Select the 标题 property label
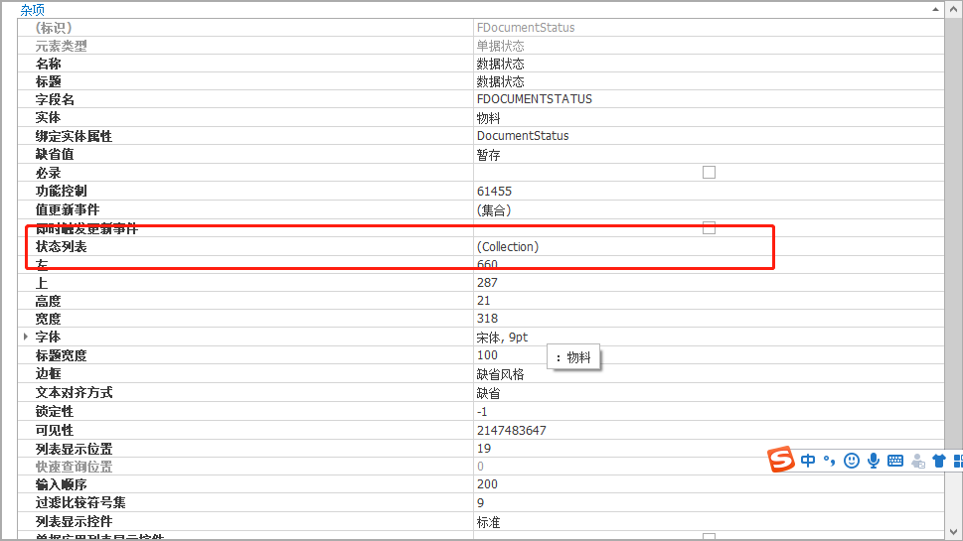Image resolution: width=963 pixels, height=541 pixels. [48, 81]
